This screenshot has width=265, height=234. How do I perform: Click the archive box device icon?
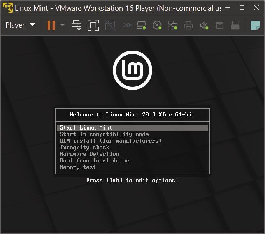pos(220,25)
